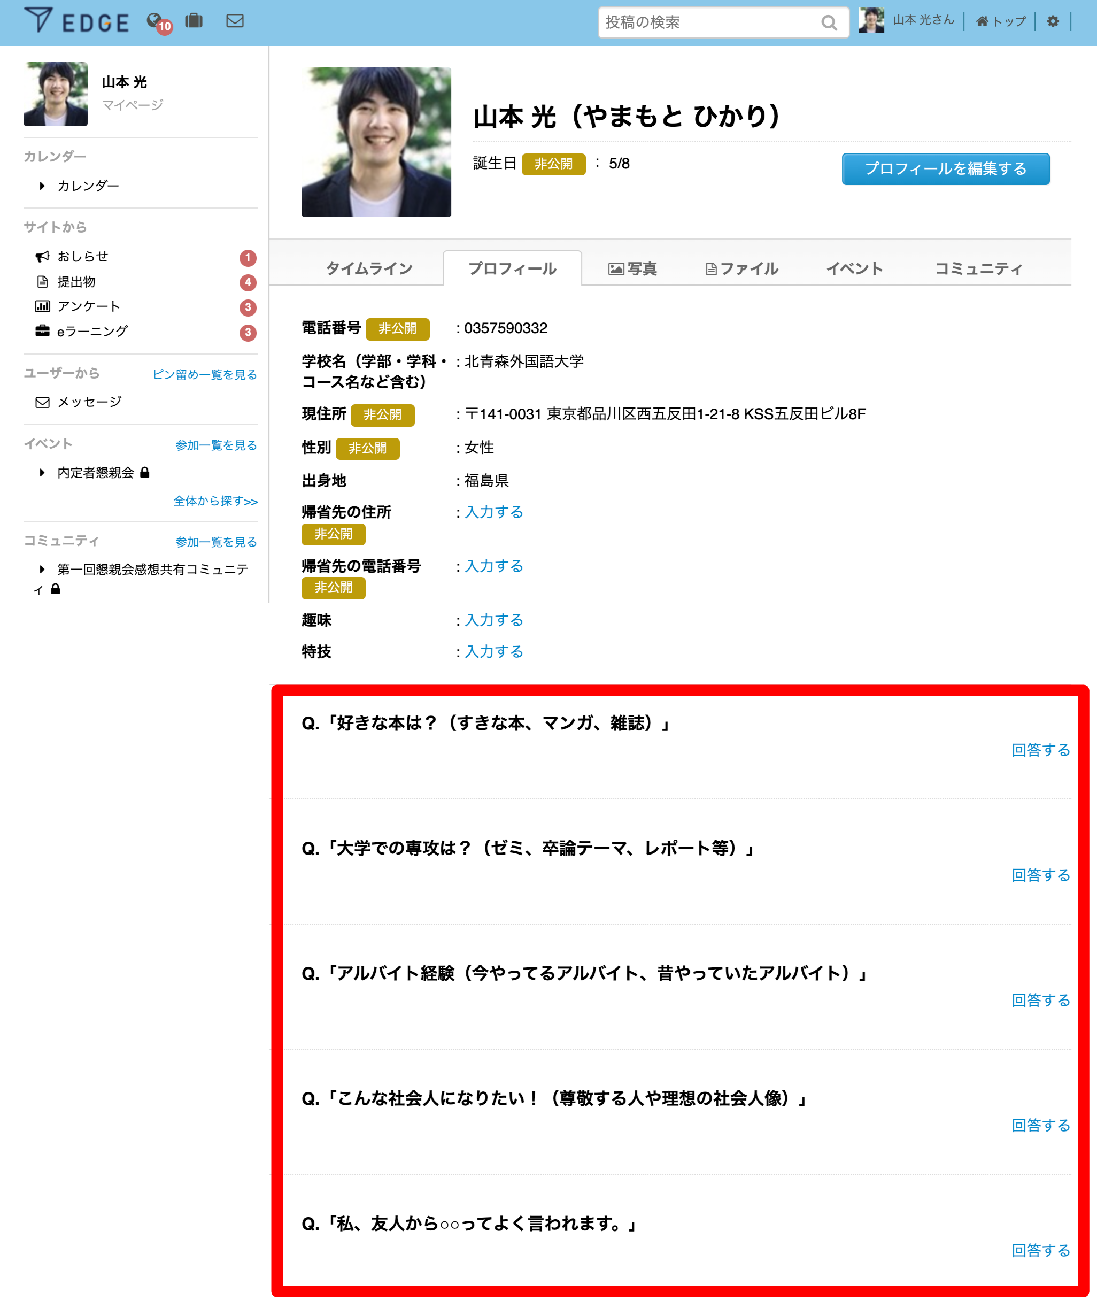Click the 非公開 badge under 帰省先の電話番号
This screenshot has height=1308, width=1097.
[333, 587]
